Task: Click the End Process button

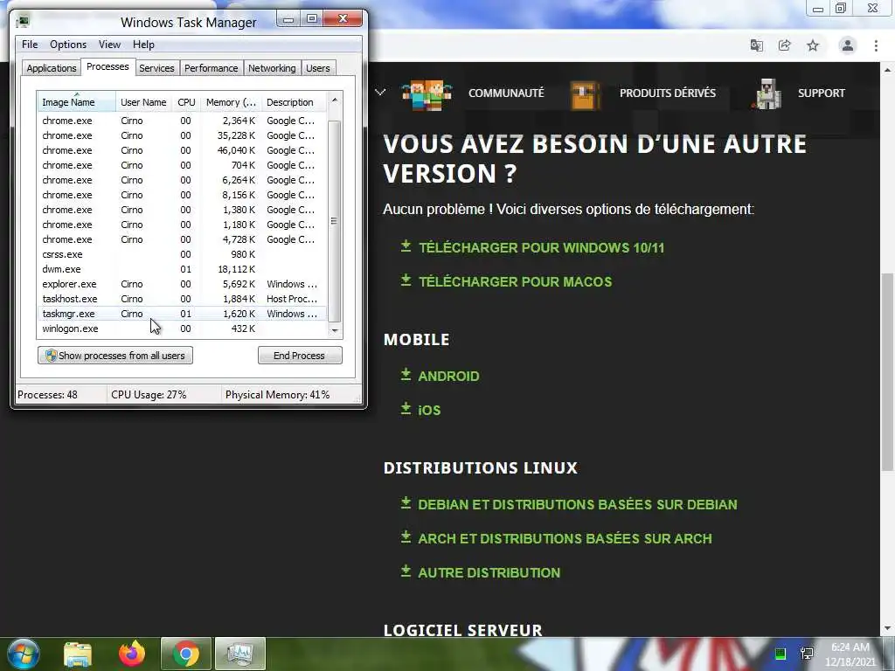Action: coord(300,356)
